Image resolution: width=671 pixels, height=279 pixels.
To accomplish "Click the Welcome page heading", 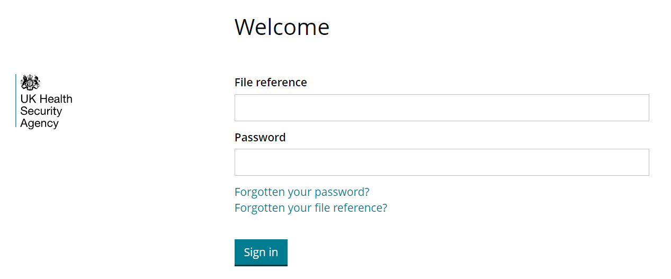I will (x=282, y=27).
